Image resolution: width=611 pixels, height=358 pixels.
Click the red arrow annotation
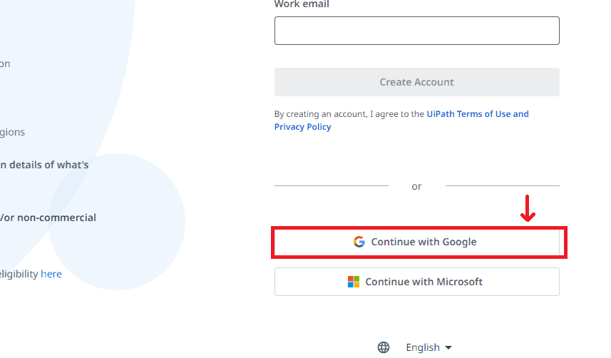pos(528,208)
